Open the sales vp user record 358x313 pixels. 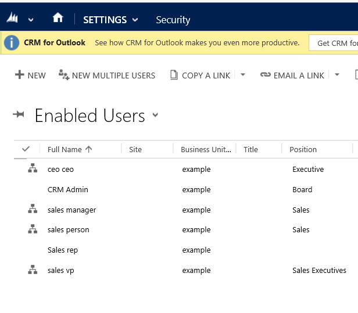[x=60, y=271]
